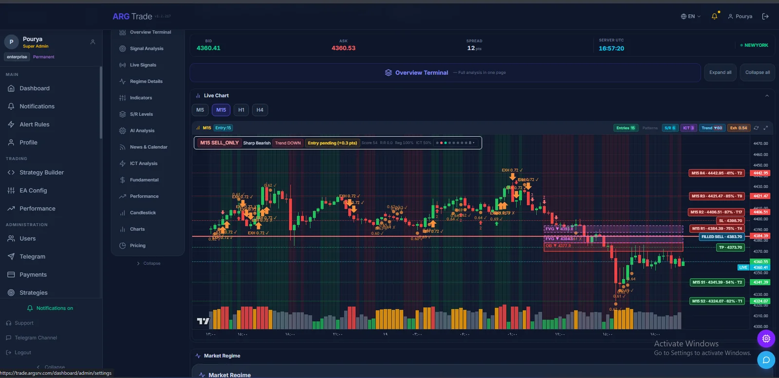
Task: Click the purple scan widget button
Action: pos(766,339)
